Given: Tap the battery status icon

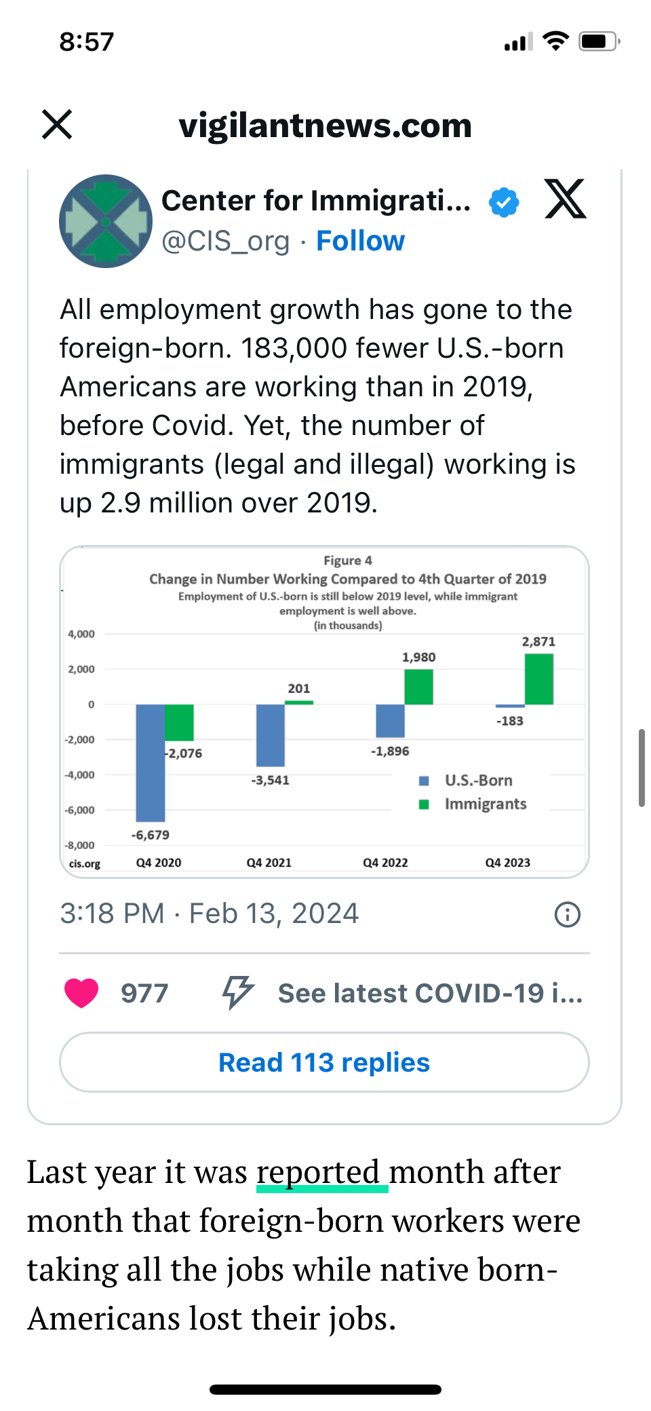Looking at the screenshot, I should coord(599,41).
